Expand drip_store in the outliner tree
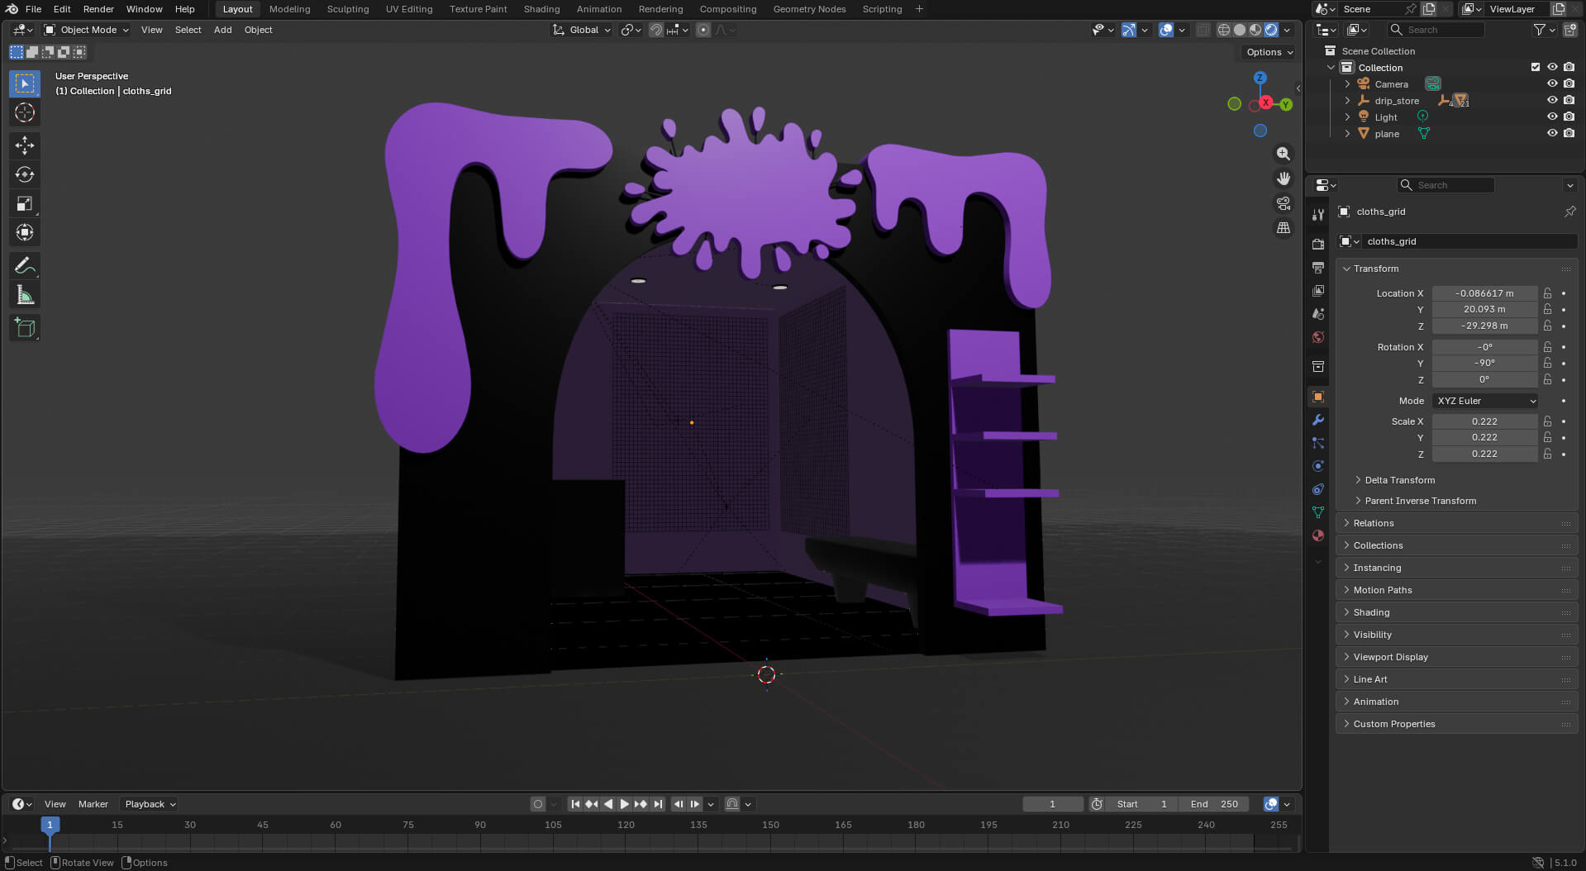The image size is (1586, 871). click(x=1347, y=100)
